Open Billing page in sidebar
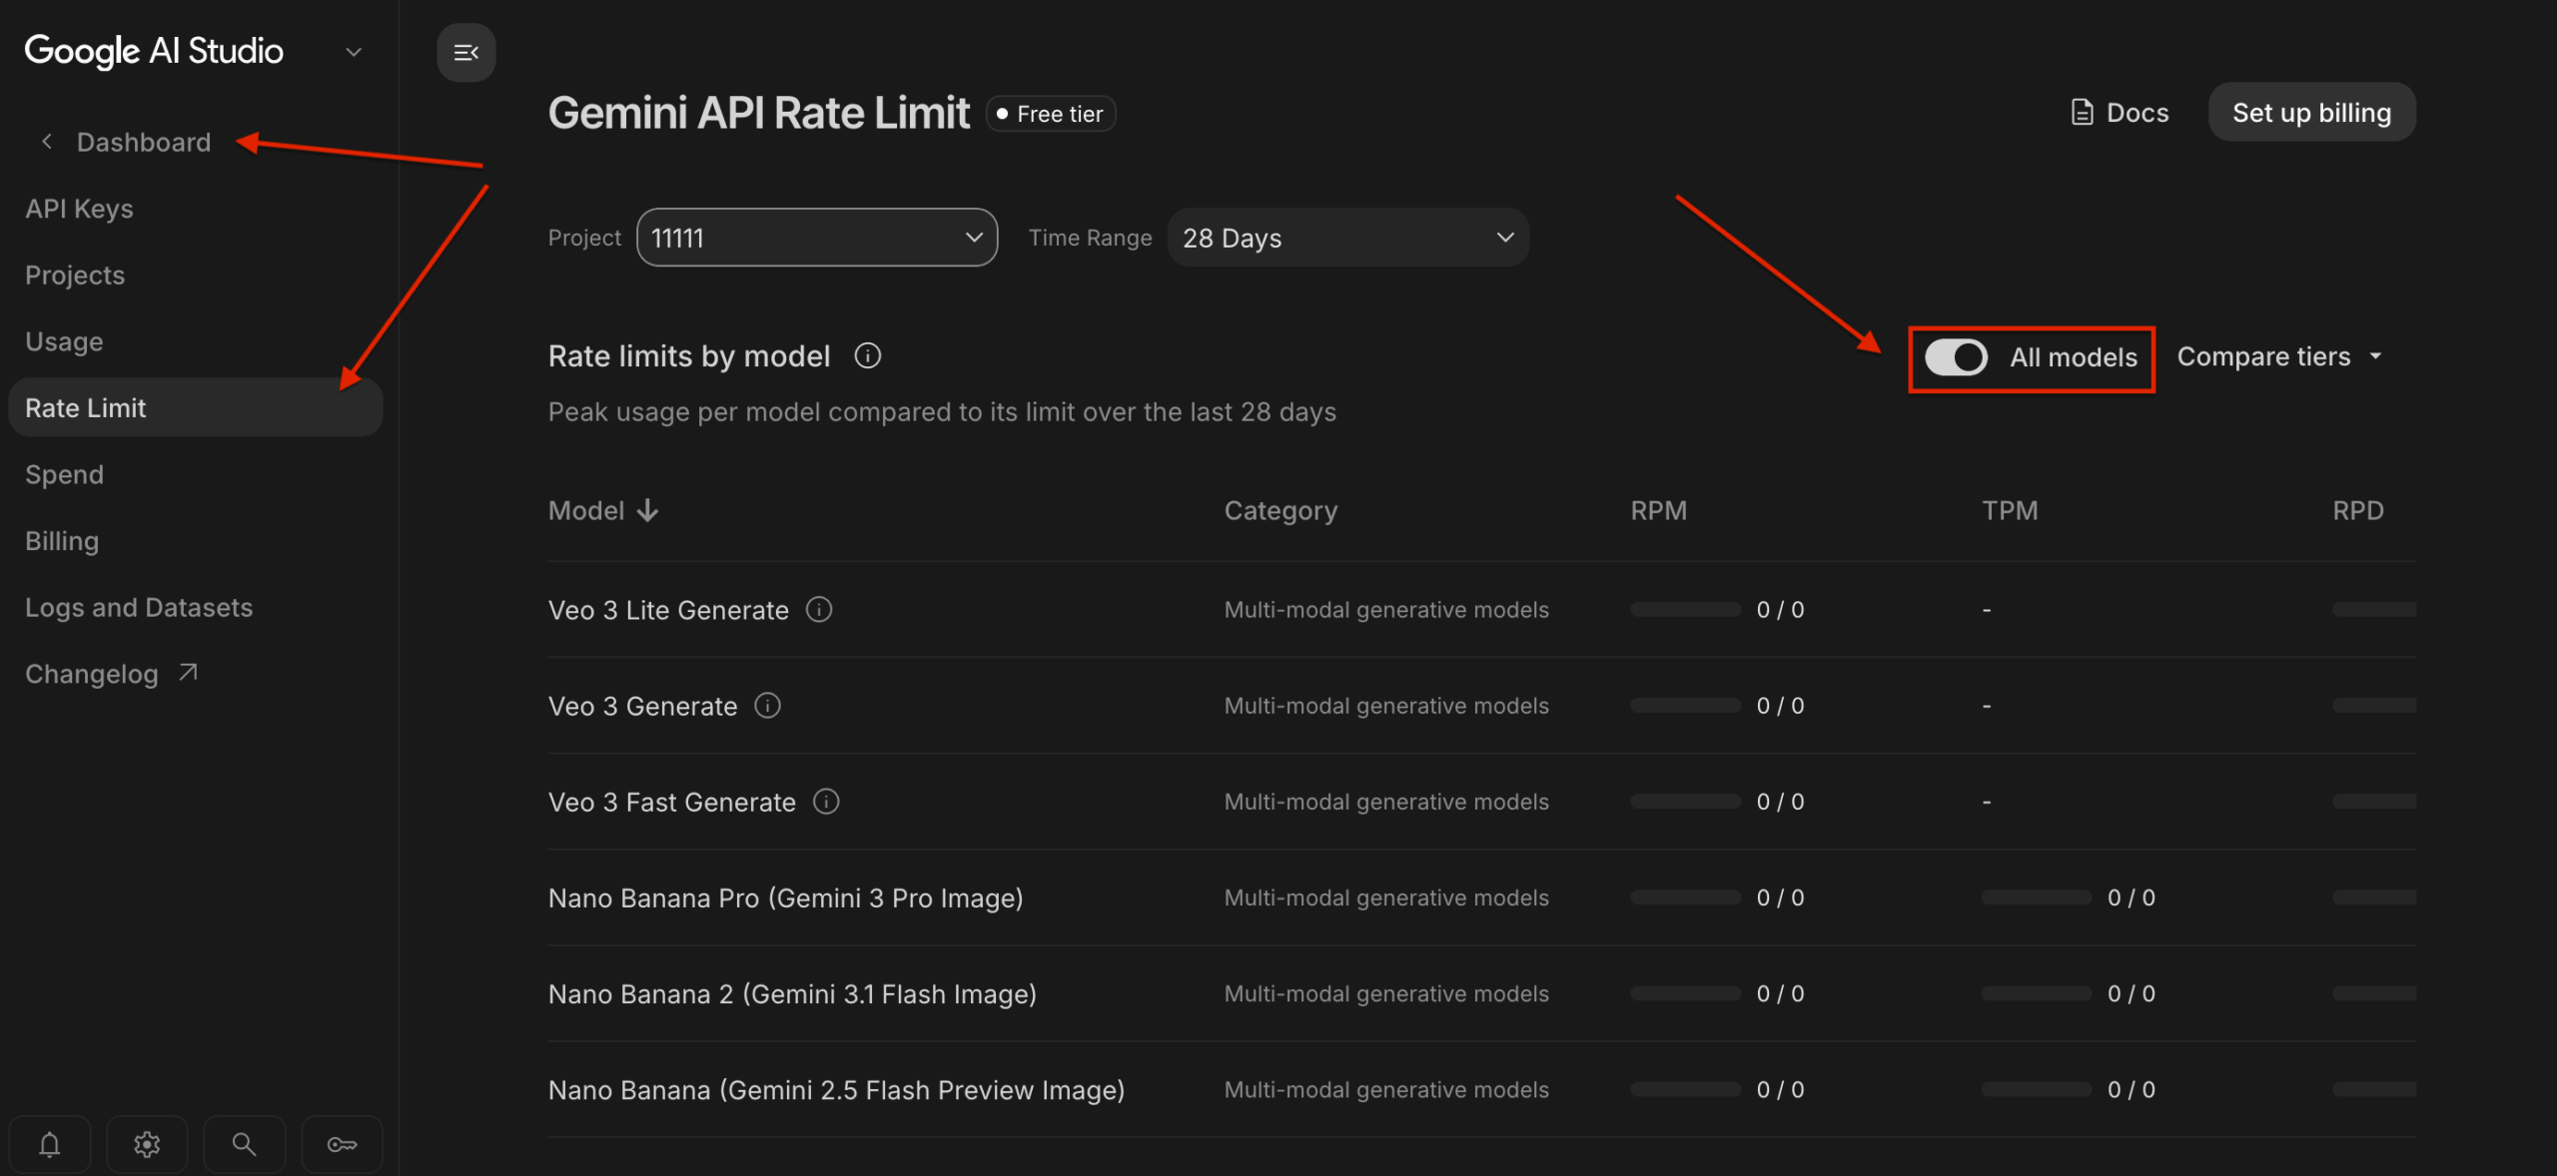The height and width of the screenshot is (1176, 2557). coord(62,541)
